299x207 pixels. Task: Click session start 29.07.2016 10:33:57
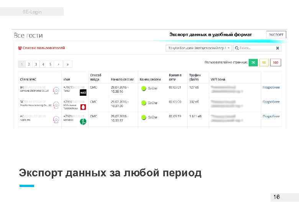click(120, 118)
